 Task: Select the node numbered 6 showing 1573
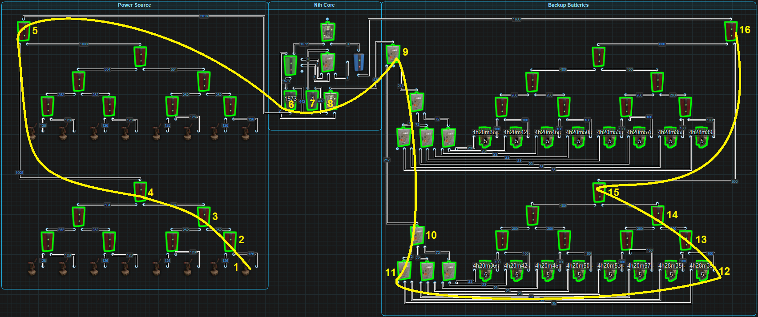tap(290, 101)
